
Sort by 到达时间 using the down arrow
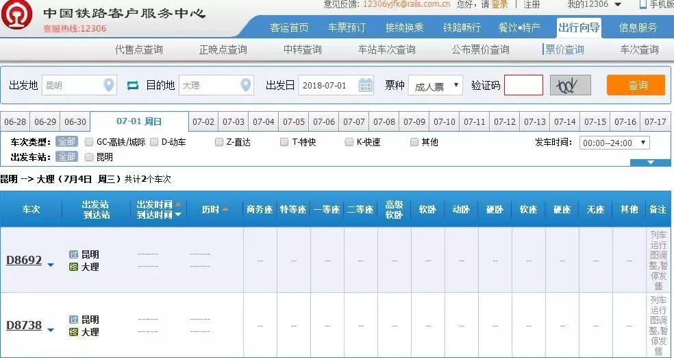(177, 214)
